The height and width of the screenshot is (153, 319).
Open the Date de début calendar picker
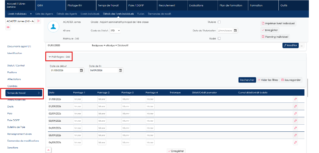(x=81, y=70)
